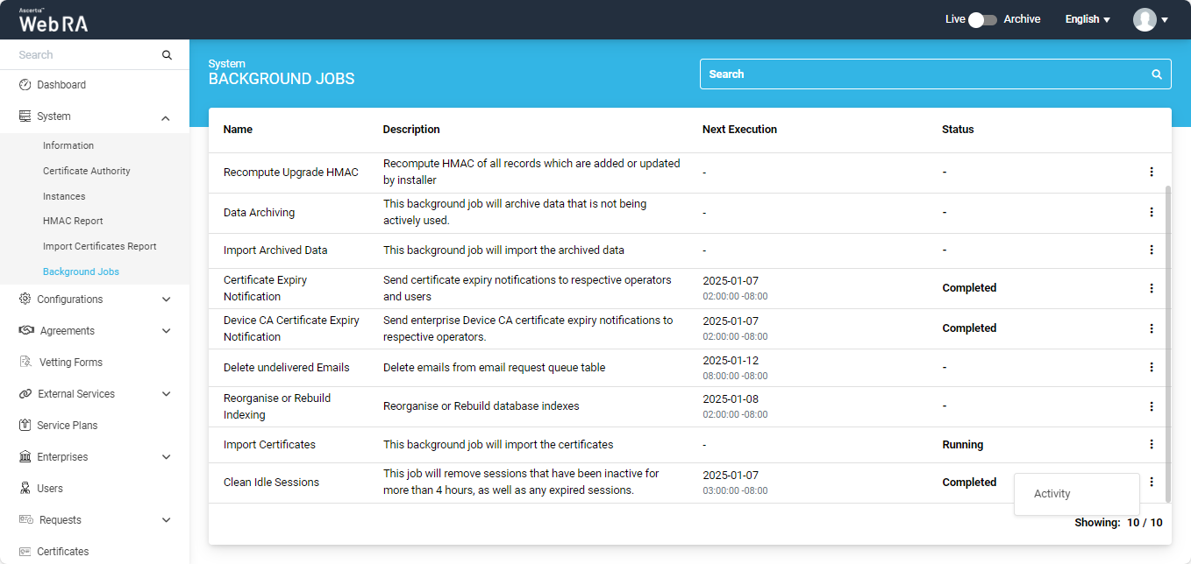Open kebab menu for Recompute Upgrade HMAC
The width and height of the screenshot is (1191, 564).
tap(1152, 173)
